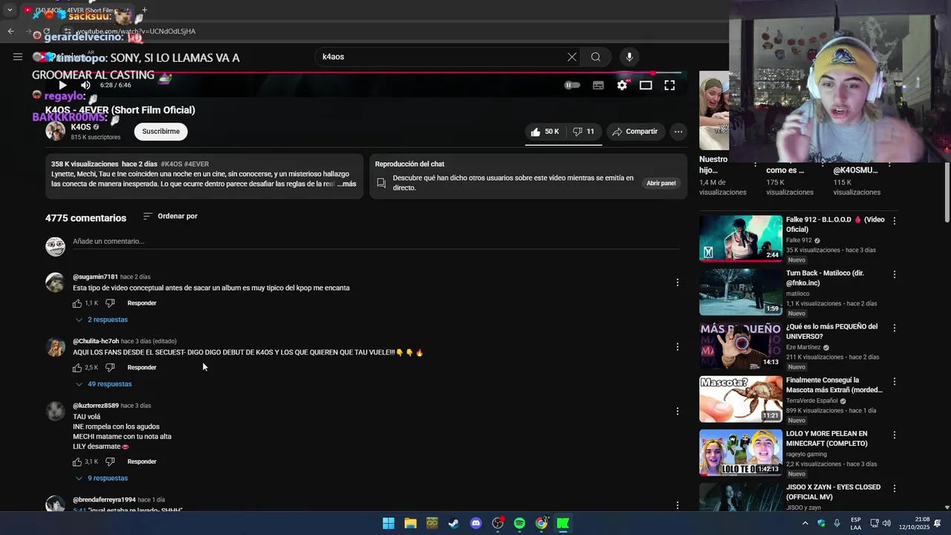Dislike the video showing 11

(x=584, y=132)
